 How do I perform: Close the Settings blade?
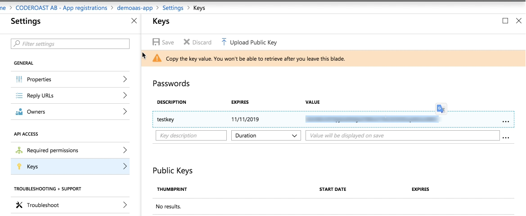click(x=134, y=21)
